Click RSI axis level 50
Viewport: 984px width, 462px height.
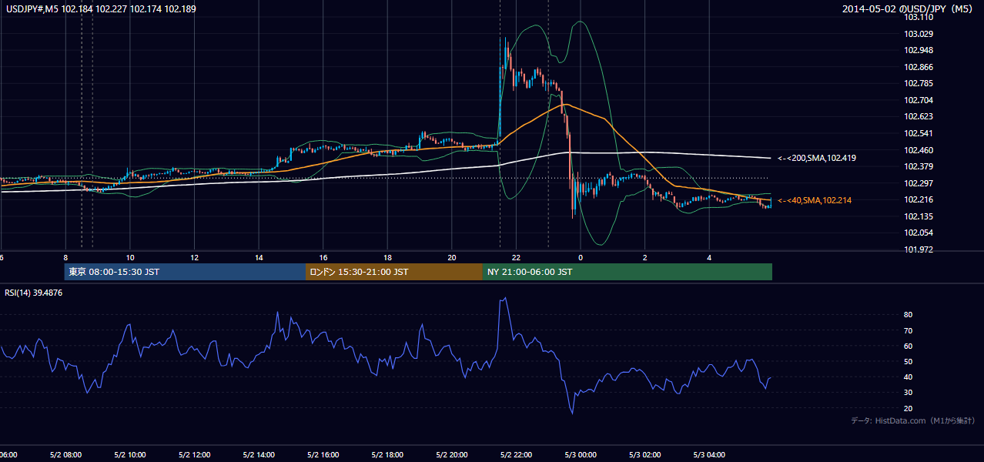909,361
